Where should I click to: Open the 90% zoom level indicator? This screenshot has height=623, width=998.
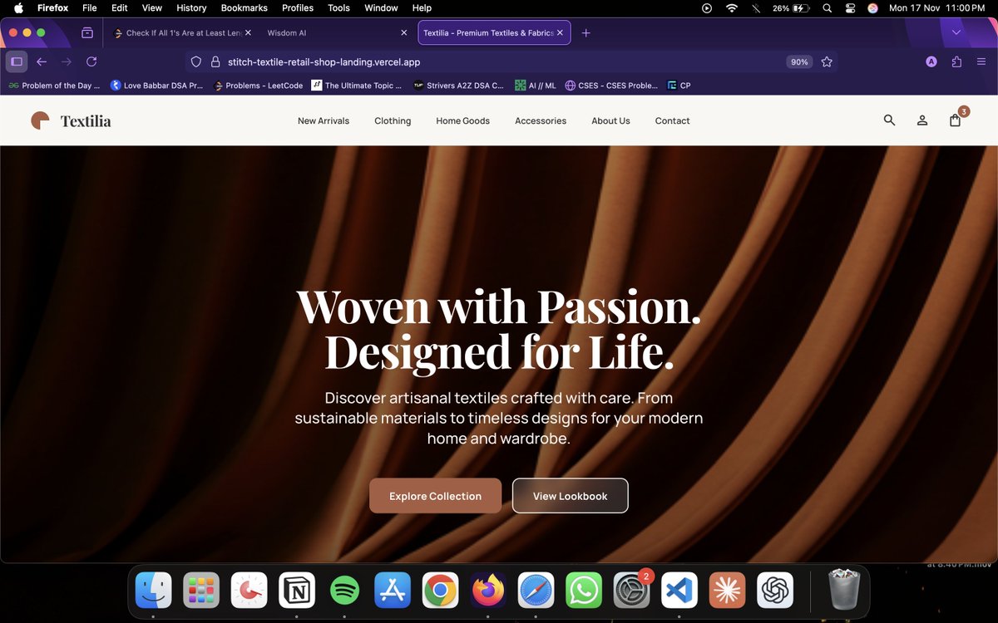[x=799, y=61]
